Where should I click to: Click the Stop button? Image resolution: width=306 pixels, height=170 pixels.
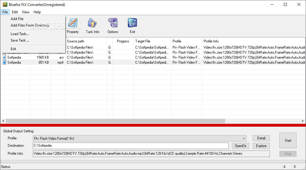288,154
